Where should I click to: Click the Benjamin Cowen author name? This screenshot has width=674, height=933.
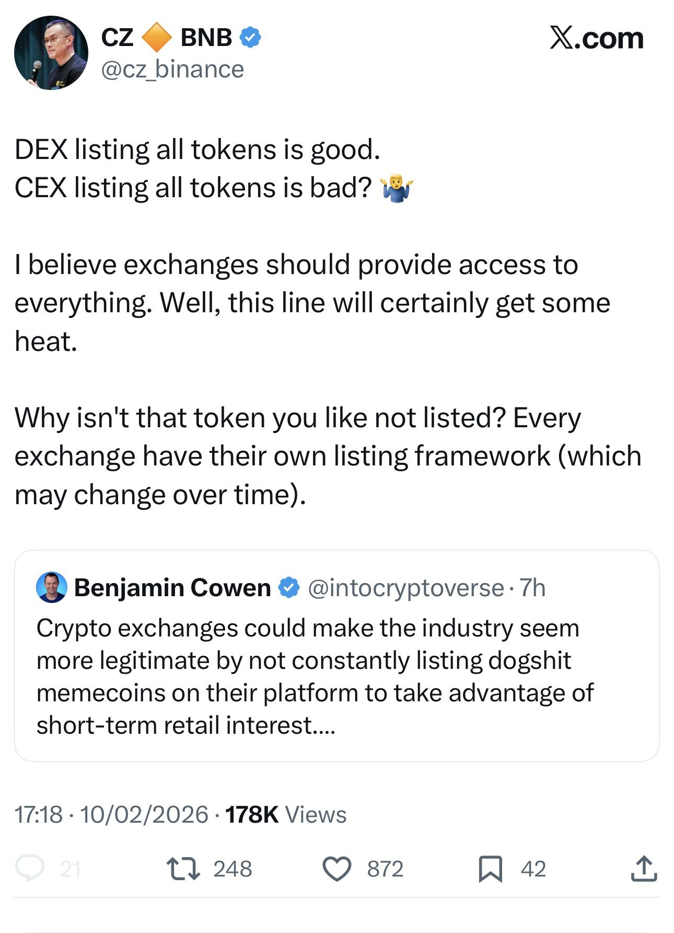tap(172, 588)
